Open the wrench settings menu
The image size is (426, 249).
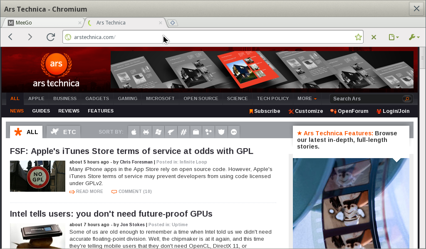[x=414, y=37]
